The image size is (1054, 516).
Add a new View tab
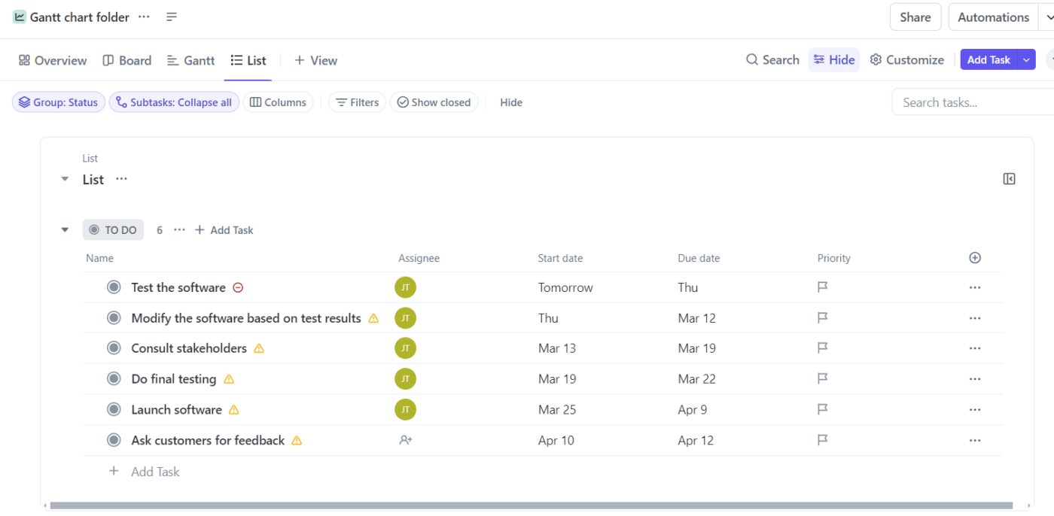315,60
